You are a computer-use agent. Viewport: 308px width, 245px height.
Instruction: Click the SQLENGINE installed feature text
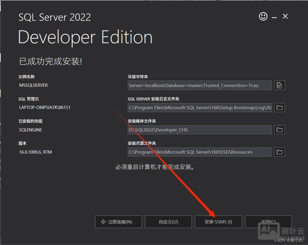[x=30, y=130]
